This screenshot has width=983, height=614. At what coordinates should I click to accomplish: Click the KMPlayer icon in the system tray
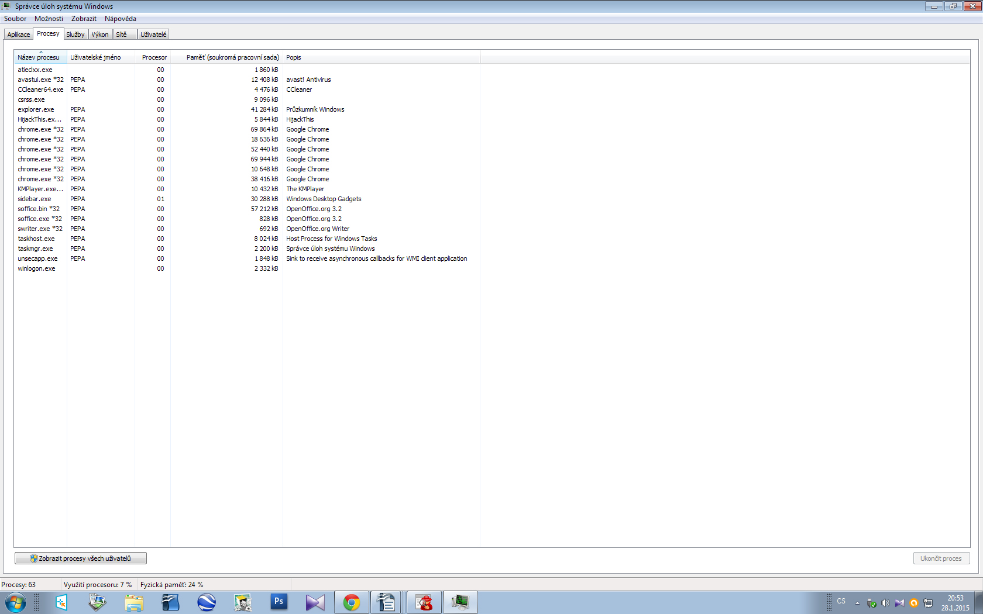coord(899,603)
